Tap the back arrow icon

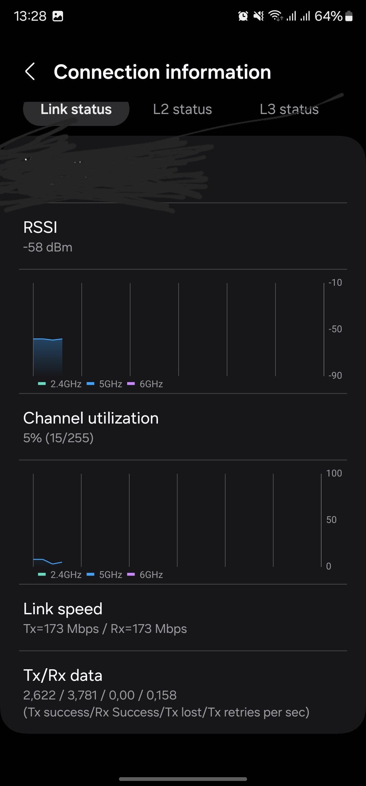click(x=30, y=72)
